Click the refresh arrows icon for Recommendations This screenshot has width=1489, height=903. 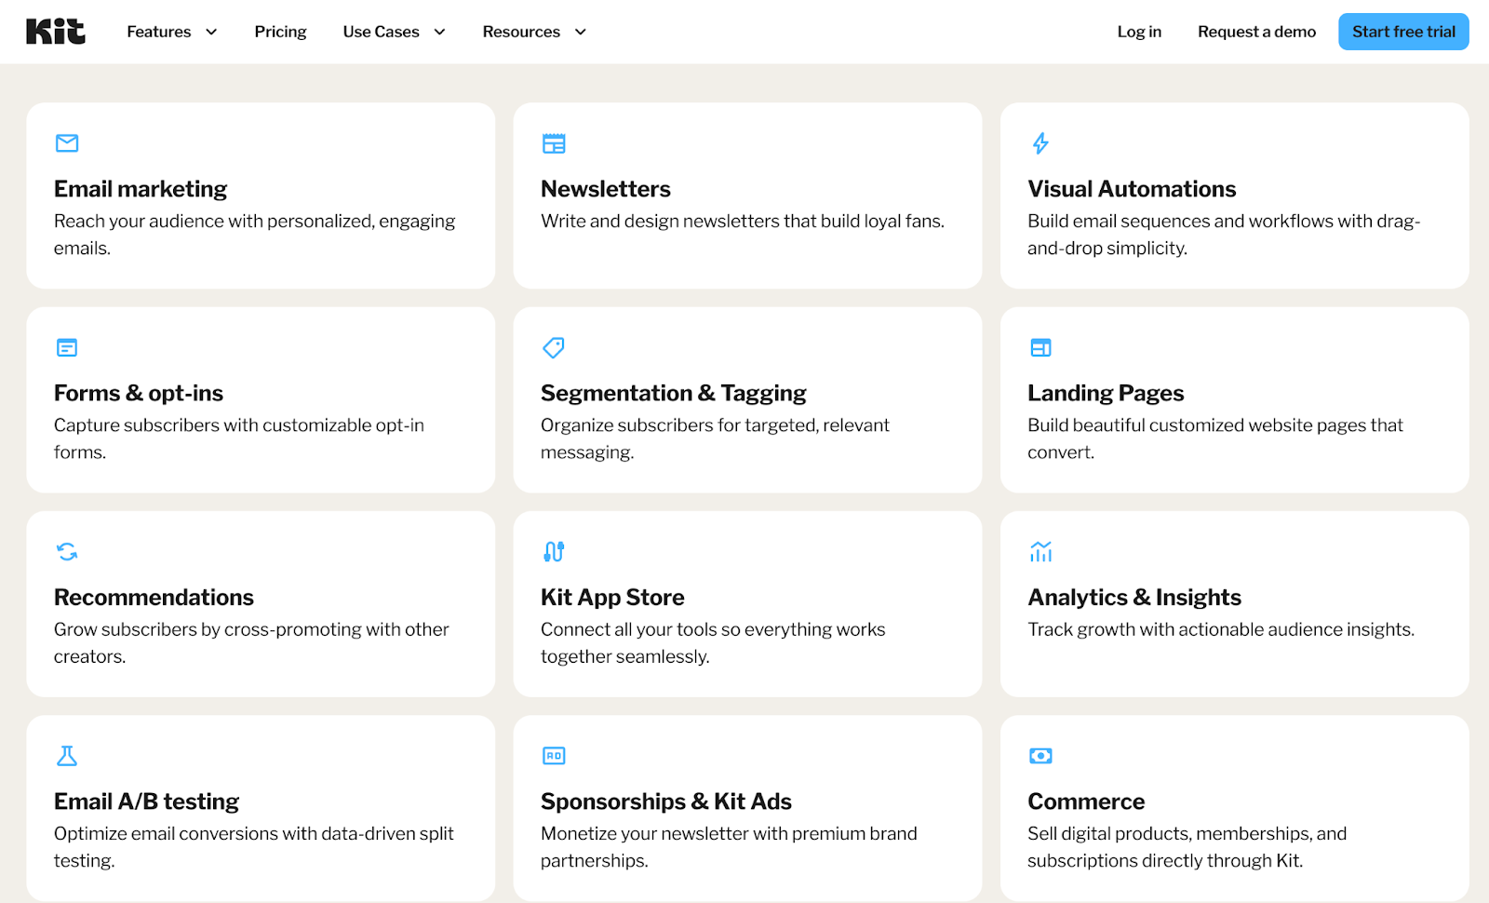[67, 552]
